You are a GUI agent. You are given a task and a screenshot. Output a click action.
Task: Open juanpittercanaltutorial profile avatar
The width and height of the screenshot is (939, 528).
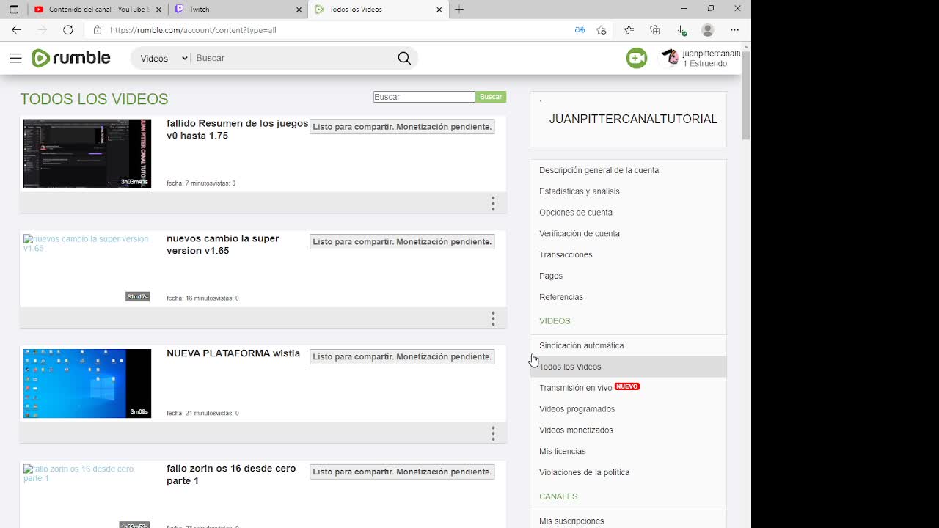click(x=670, y=59)
